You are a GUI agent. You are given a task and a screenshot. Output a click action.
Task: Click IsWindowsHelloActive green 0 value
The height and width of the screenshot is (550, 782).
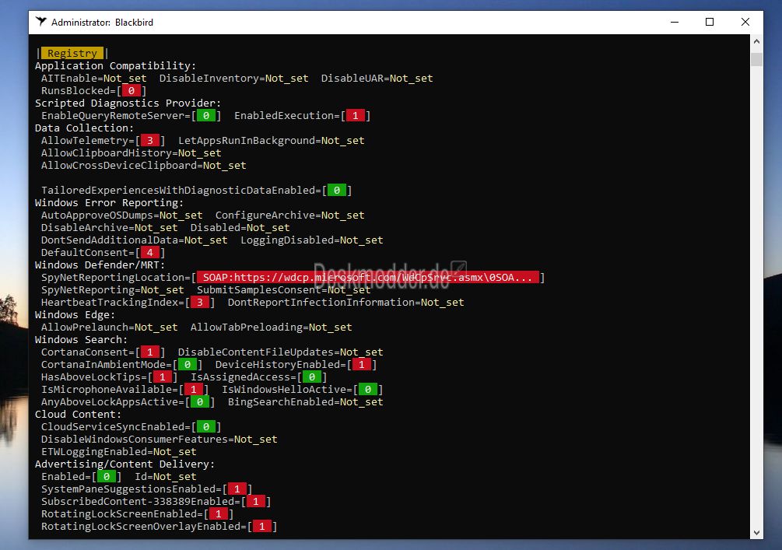pos(368,390)
